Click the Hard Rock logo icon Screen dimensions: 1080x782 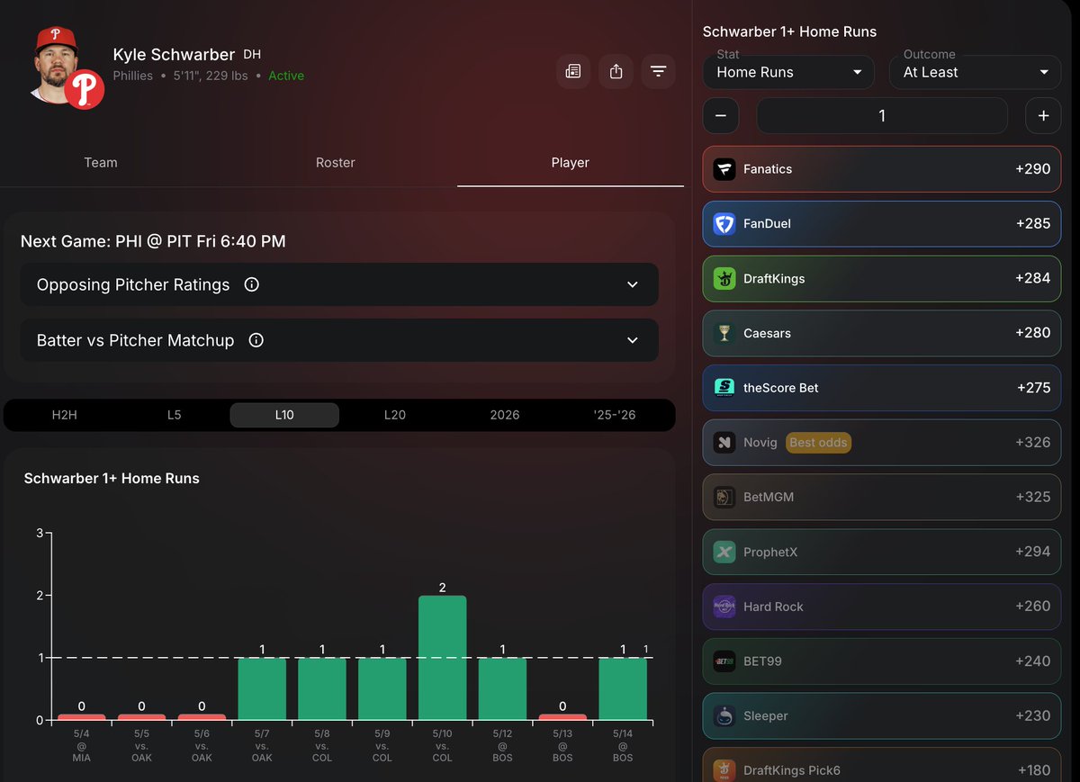(724, 607)
